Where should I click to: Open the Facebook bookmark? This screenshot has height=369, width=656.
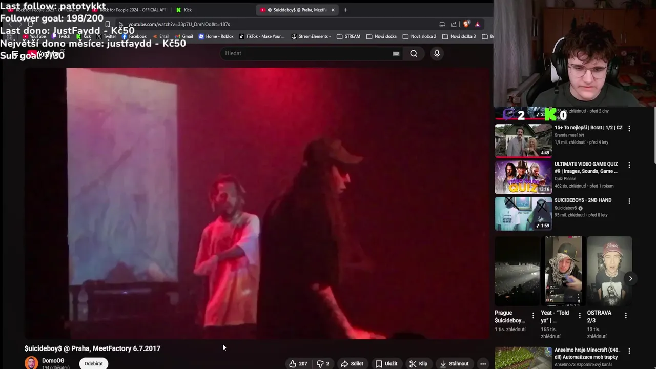coord(134,36)
